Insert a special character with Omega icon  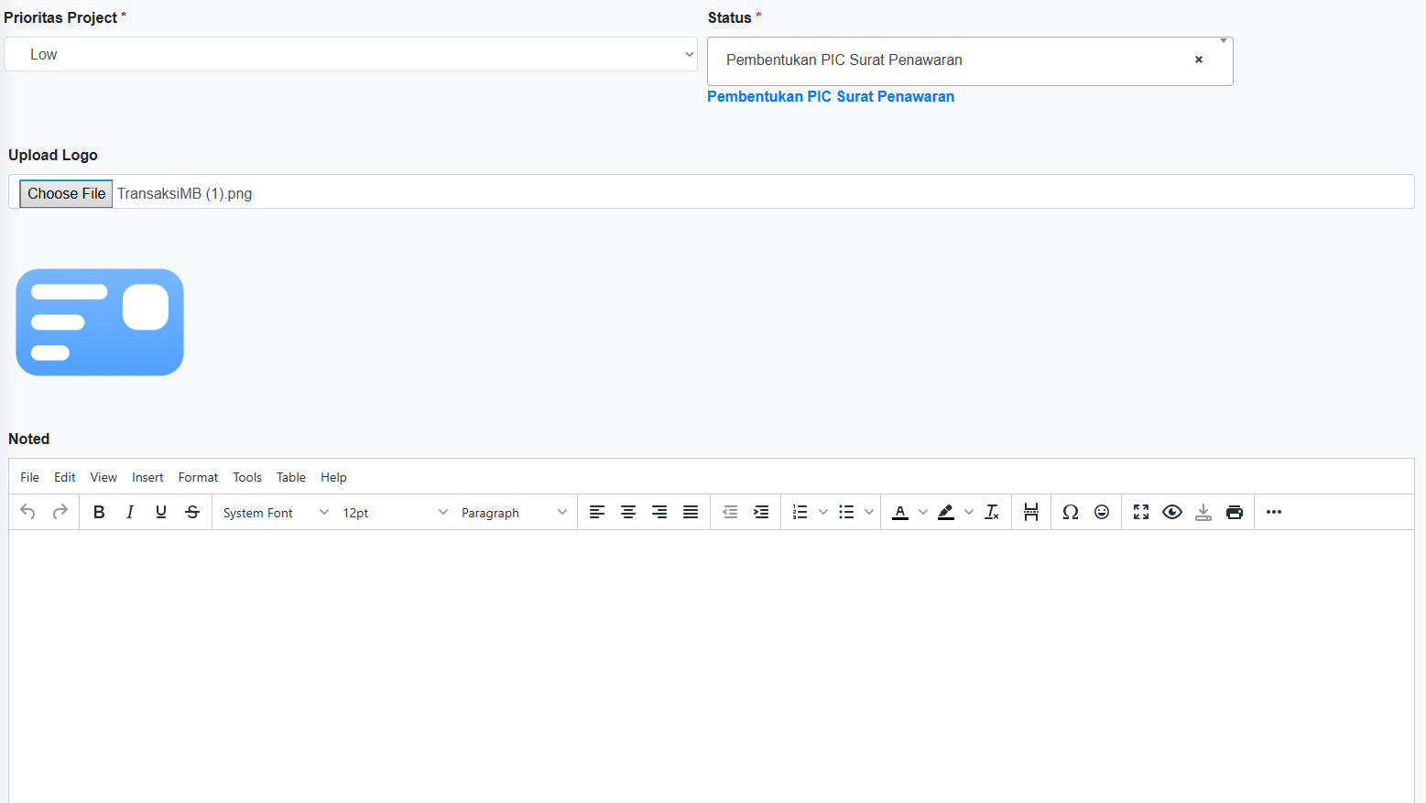pos(1070,512)
